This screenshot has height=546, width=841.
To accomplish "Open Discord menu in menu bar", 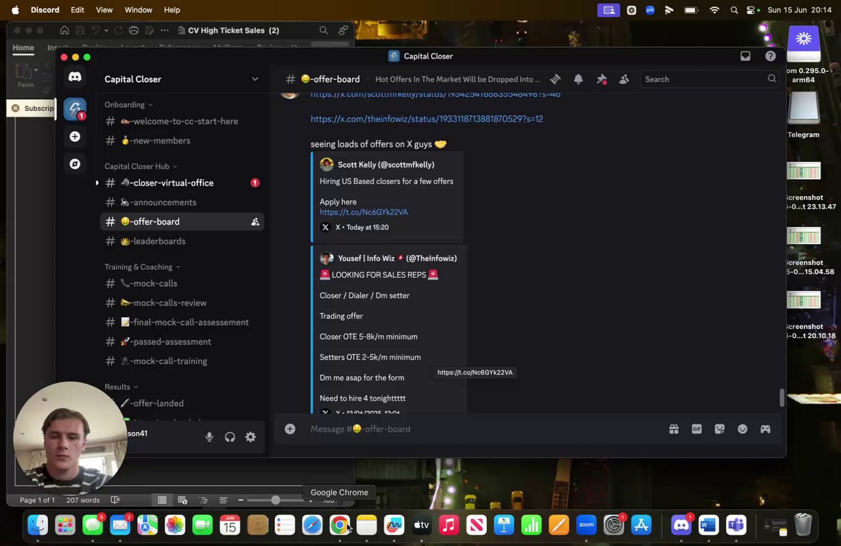I will (x=45, y=10).
